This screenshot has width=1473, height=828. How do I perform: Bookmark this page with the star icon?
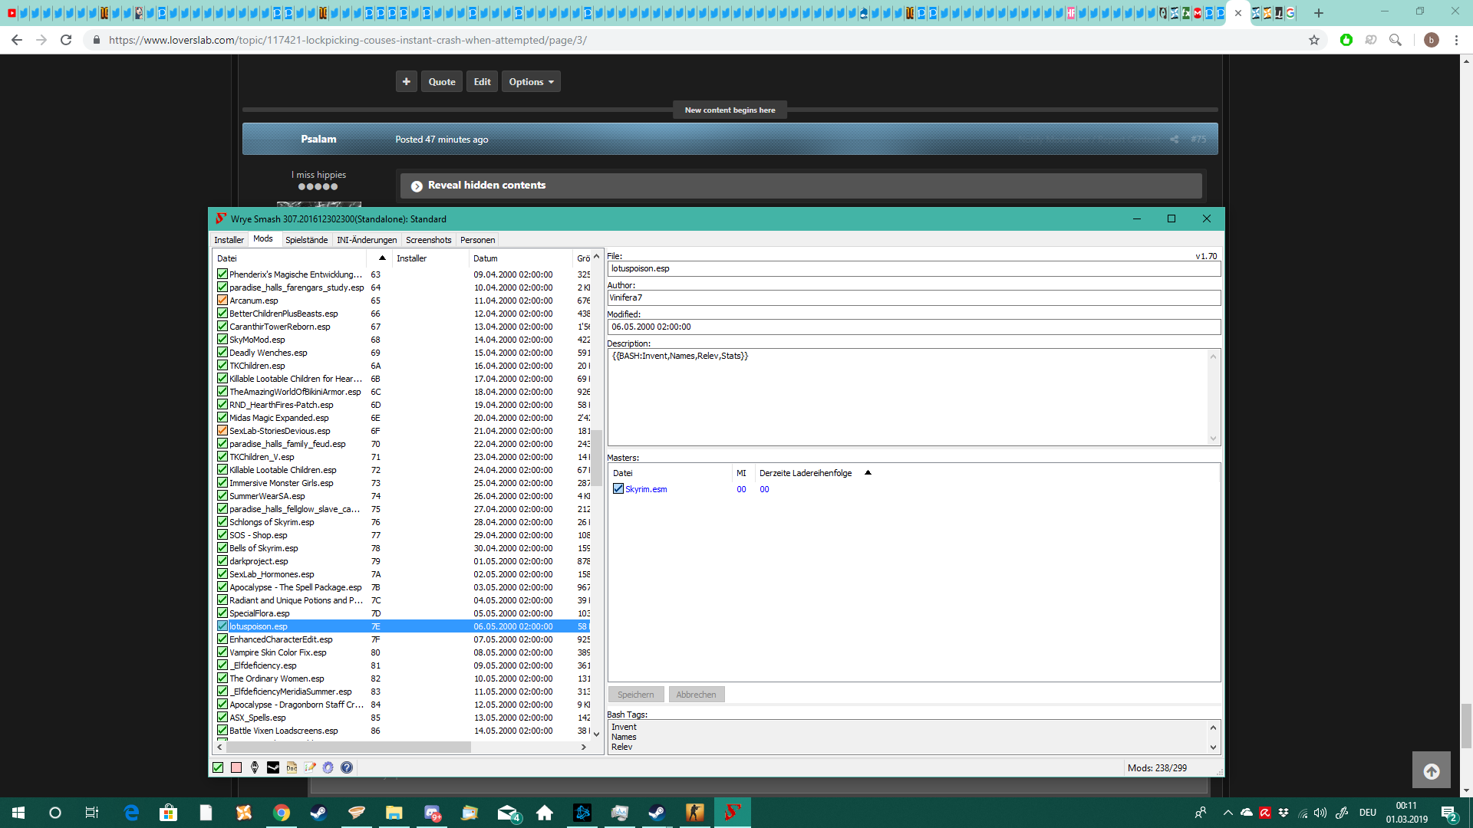(x=1314, y=40)
